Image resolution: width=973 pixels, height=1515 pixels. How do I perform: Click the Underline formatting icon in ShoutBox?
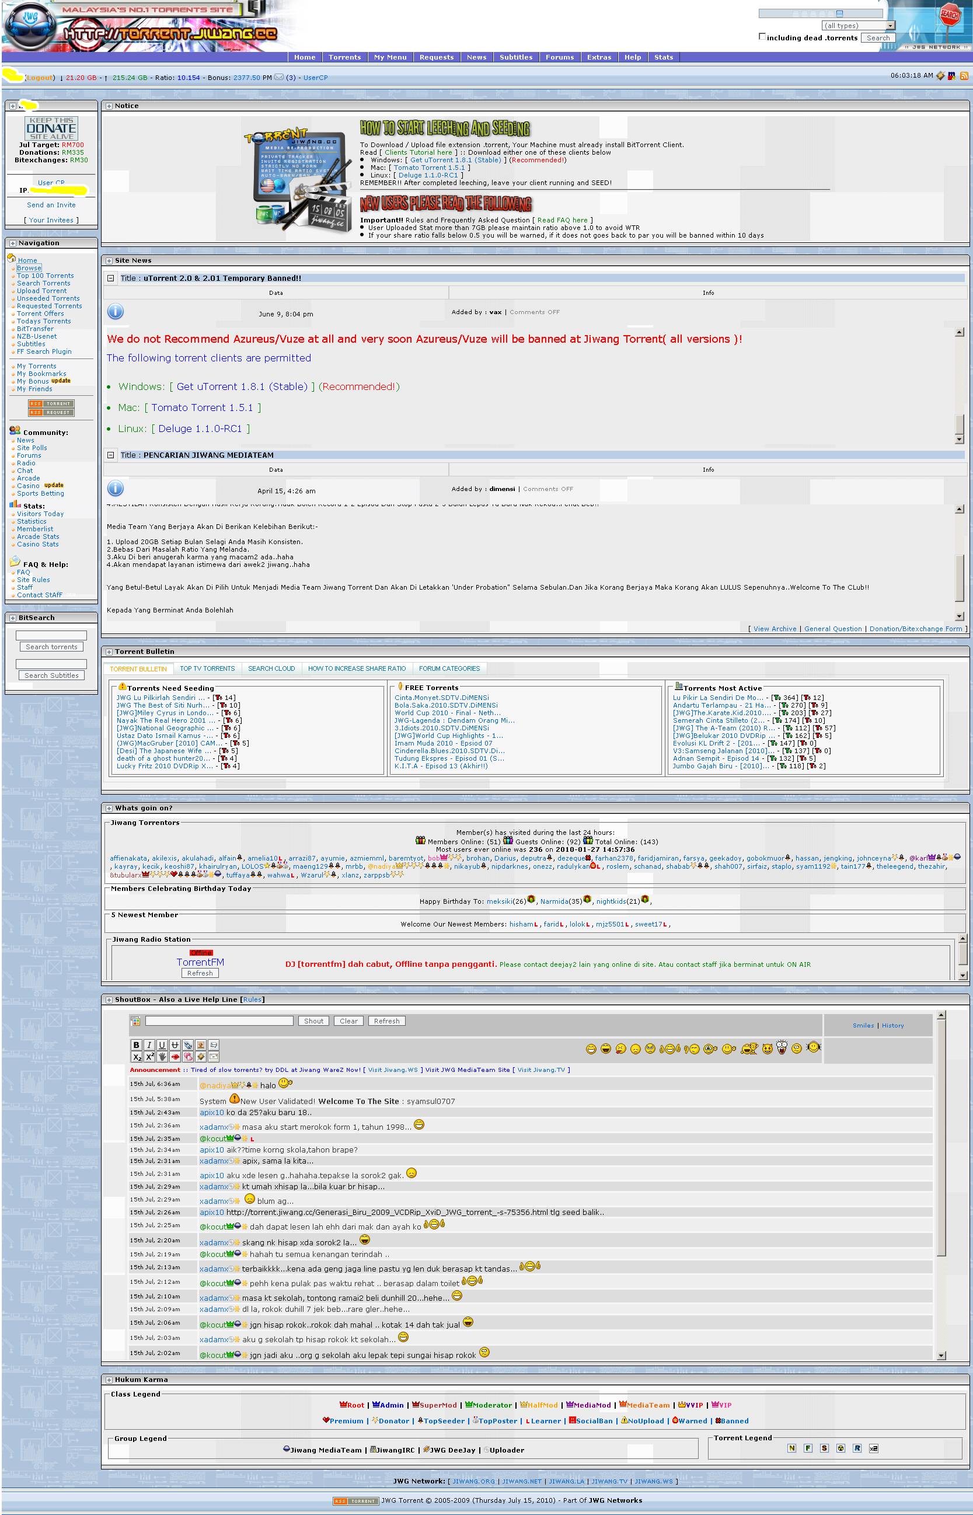[162, 1045]
